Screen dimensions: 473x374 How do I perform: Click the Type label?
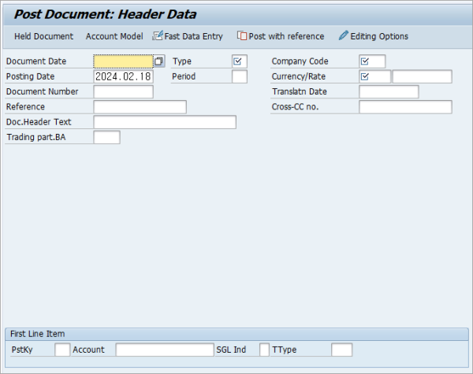(182, 61)
